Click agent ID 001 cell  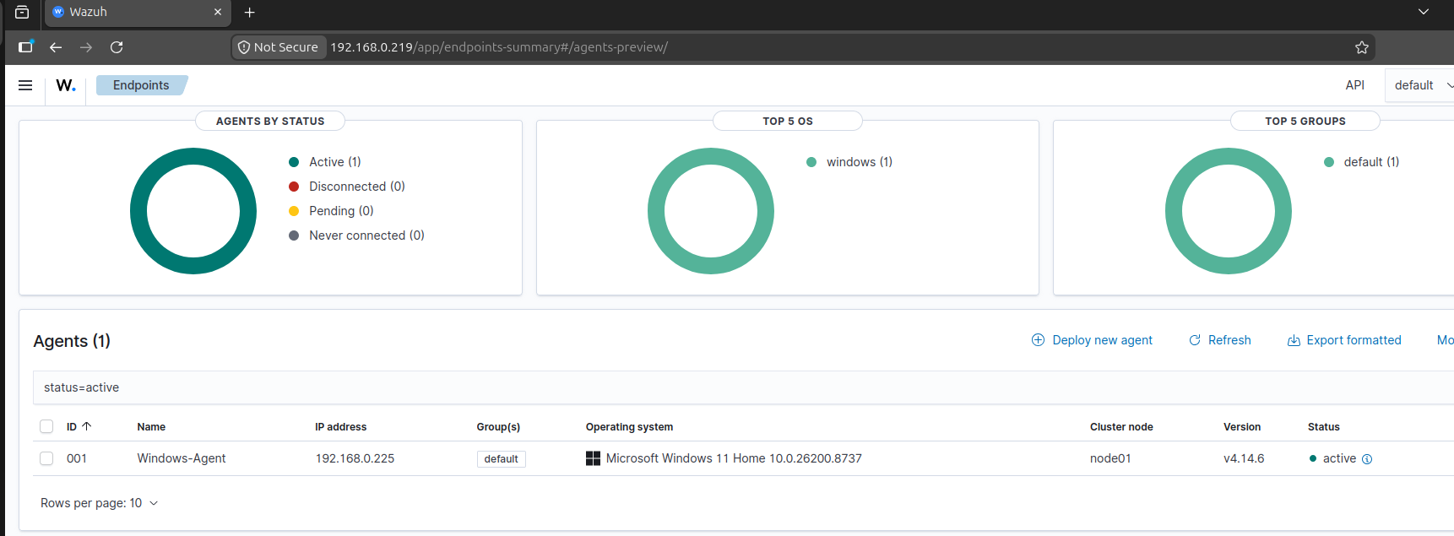[77, 458]
